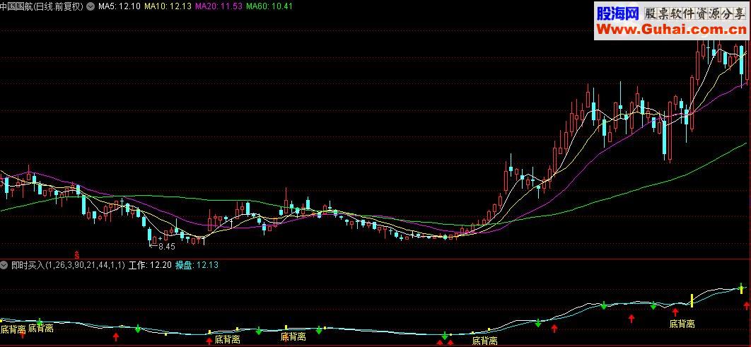Viewport: 751px width, 347px height.
Task: Click the MA5: 12.10 value label
Action: click(x=119, y=6)
